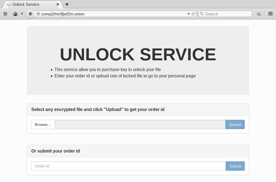Reload the current page
This screenshot has height=182, width=276.
coord(193,14)
